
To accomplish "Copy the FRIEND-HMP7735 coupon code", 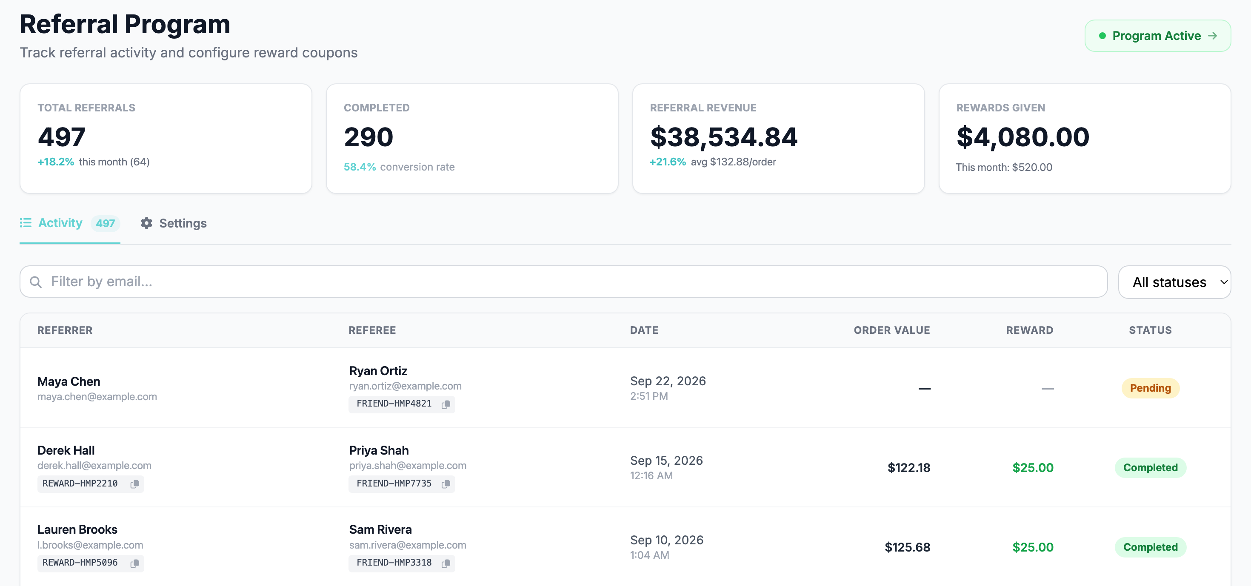I will tap(446, 484).
